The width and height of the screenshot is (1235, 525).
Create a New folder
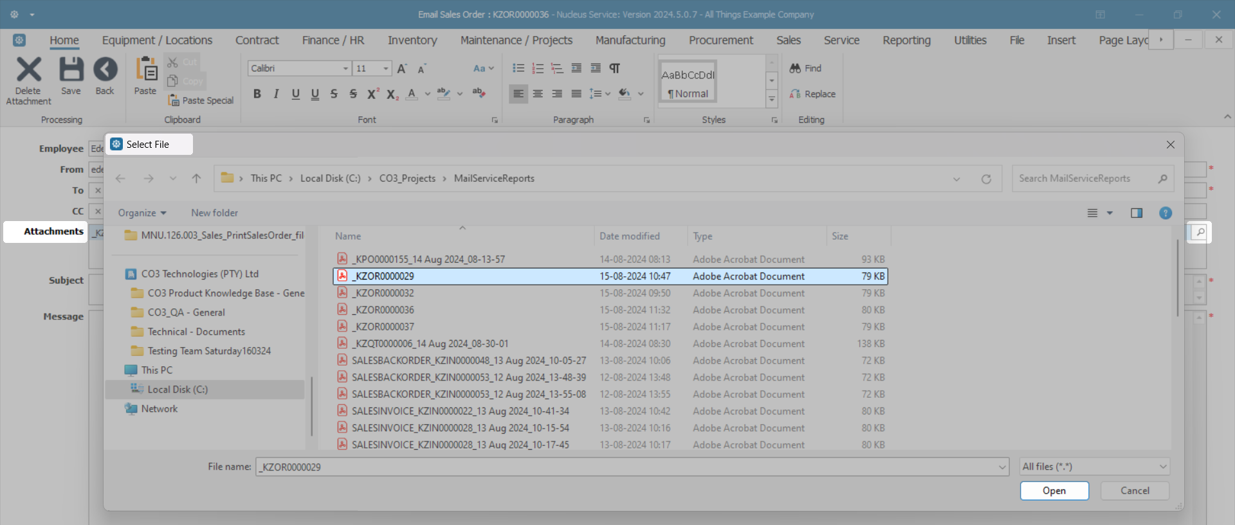(214, 213)
